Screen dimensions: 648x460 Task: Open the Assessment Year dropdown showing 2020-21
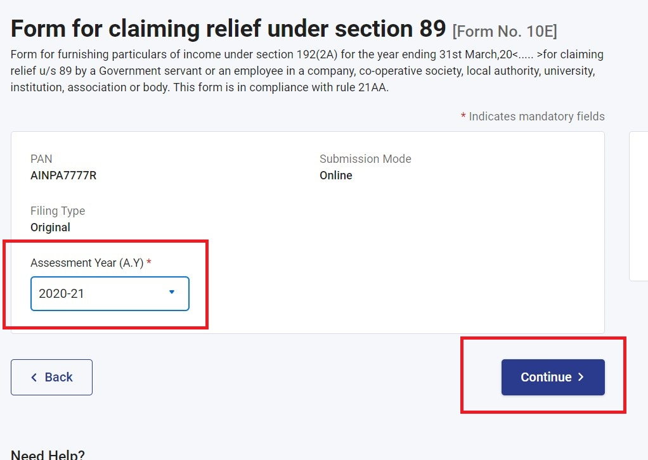109,293
